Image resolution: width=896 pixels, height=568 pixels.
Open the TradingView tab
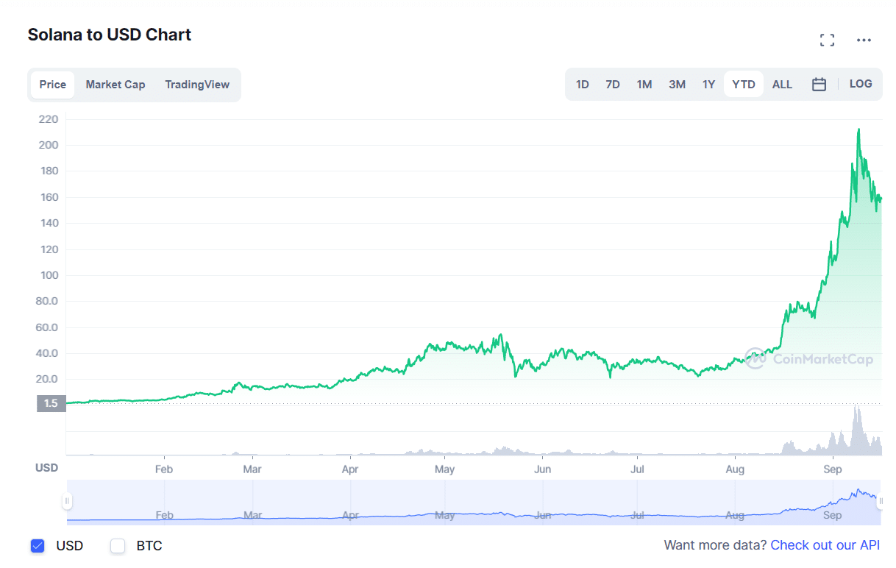[197, 85]
